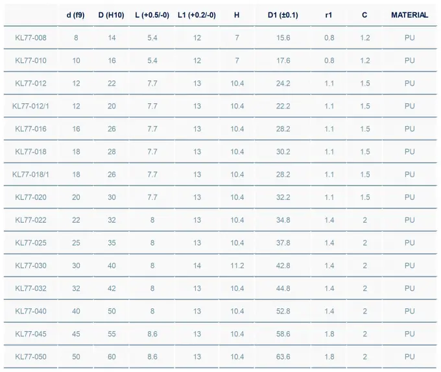
Task: Select the D1 value 63.6
Action: point(283,356)
